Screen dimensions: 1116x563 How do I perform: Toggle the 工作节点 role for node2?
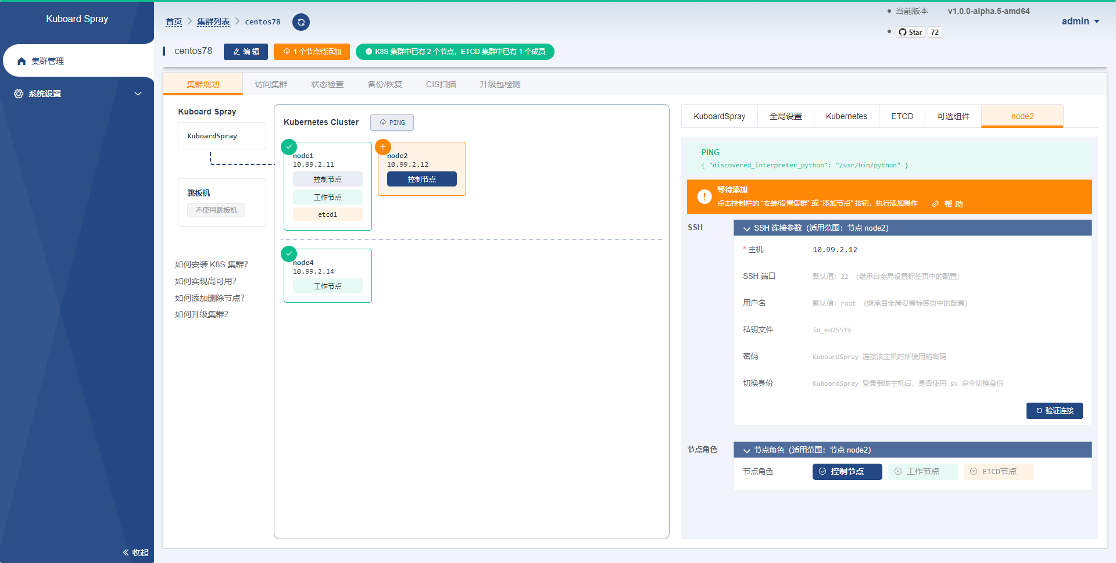click(923, 472)
